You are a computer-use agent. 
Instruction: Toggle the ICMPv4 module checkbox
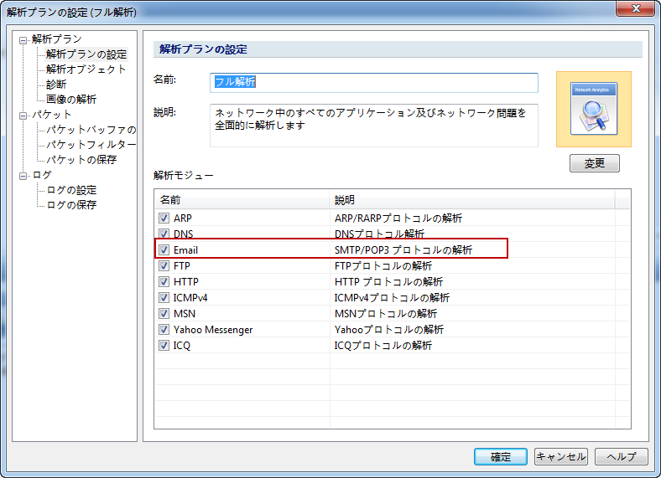tap(164, 298)
